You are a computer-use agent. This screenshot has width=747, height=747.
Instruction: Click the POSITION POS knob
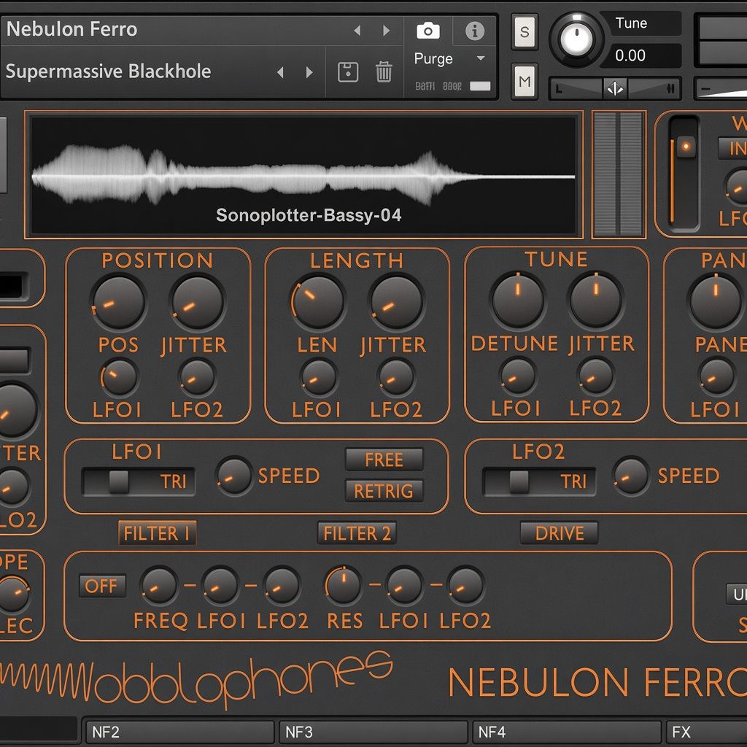pyautogui.click(x=119, y=301)
